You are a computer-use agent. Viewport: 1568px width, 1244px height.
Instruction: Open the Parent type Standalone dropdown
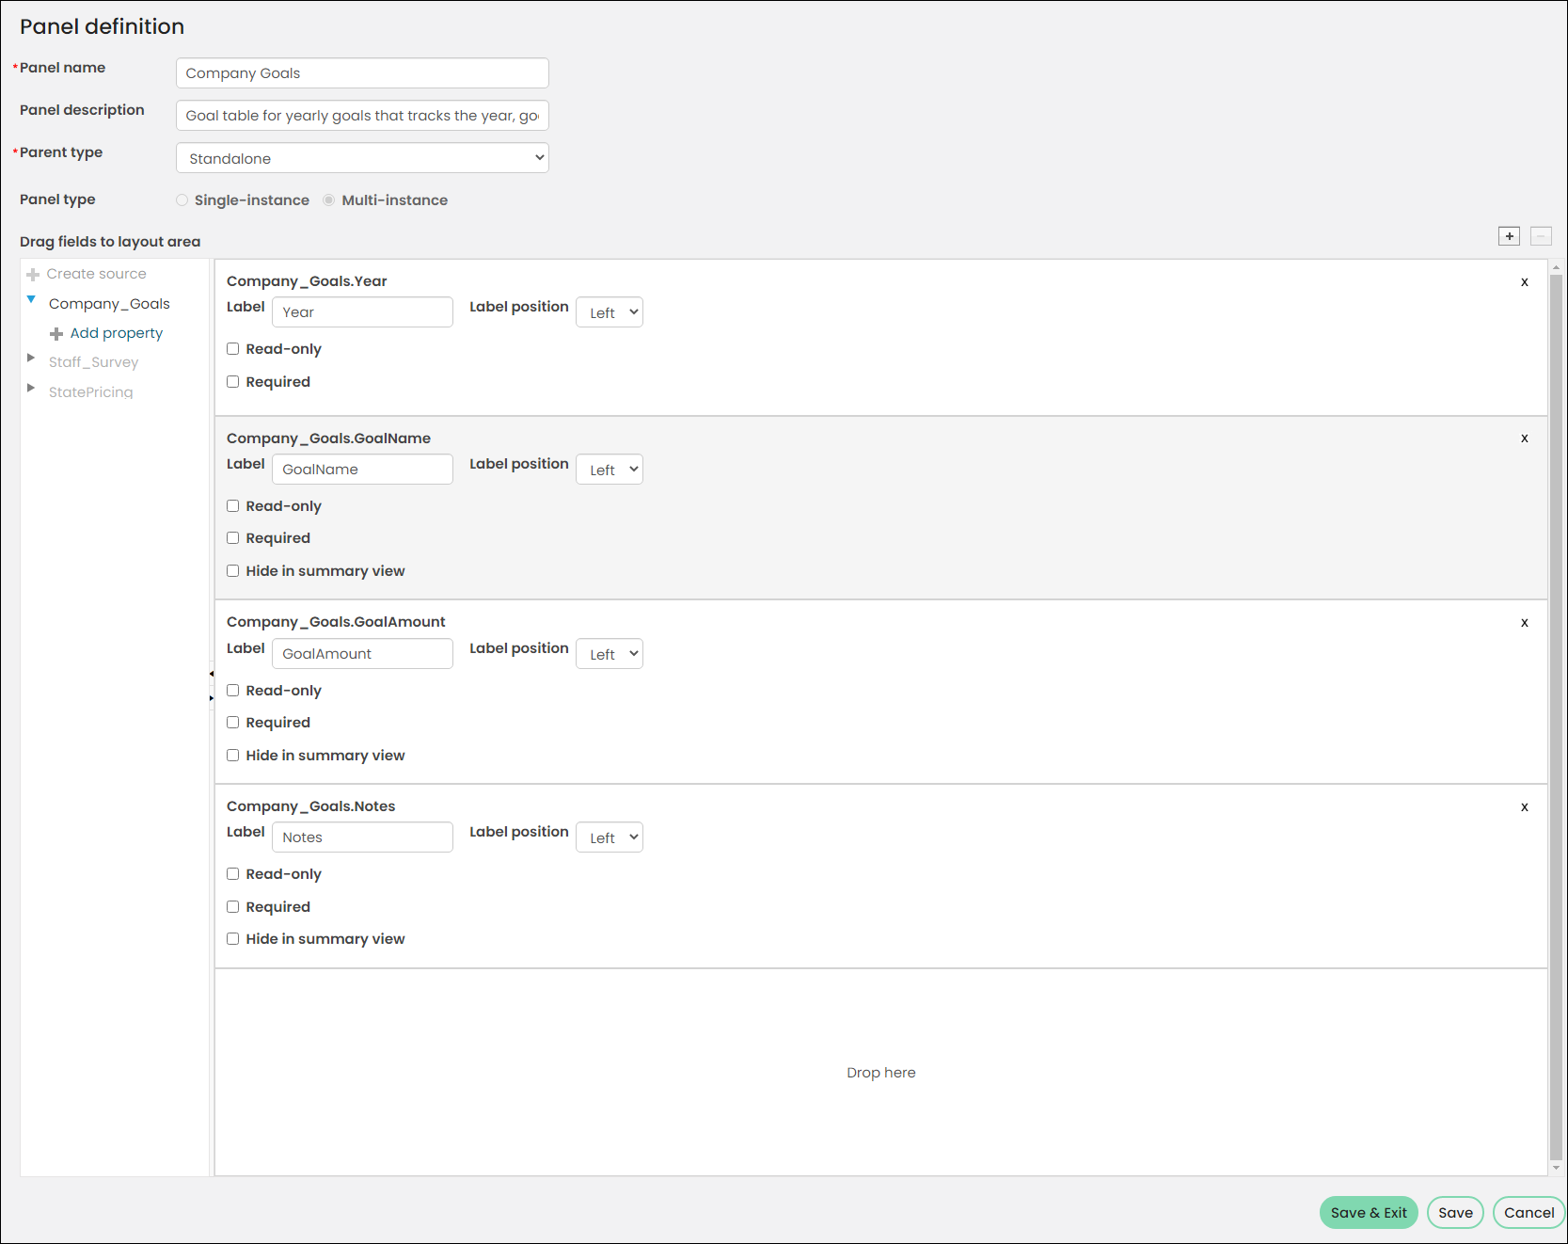pos(362,158)
